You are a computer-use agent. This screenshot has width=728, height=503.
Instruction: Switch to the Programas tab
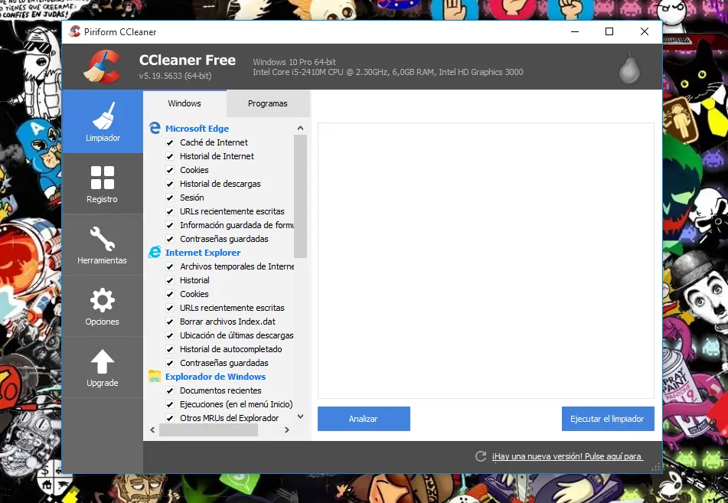(267, 103)
